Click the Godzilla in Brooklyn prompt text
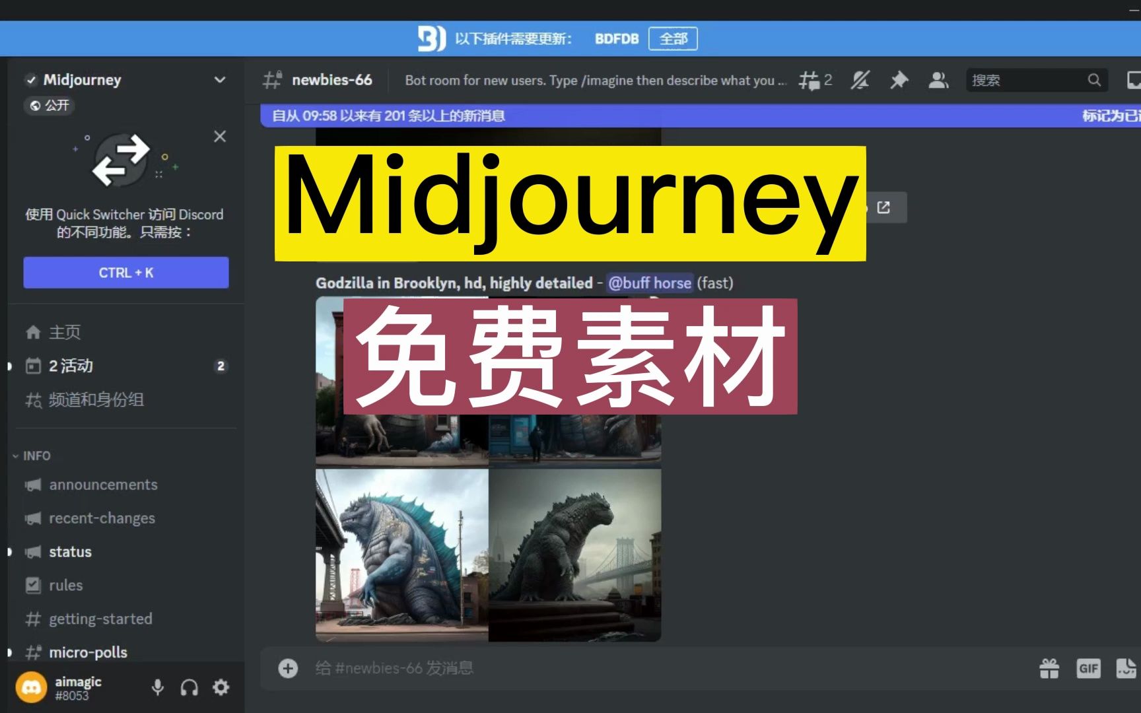Image resolution: width=1141 pixels, height=713 pixels. pos(454,283)
